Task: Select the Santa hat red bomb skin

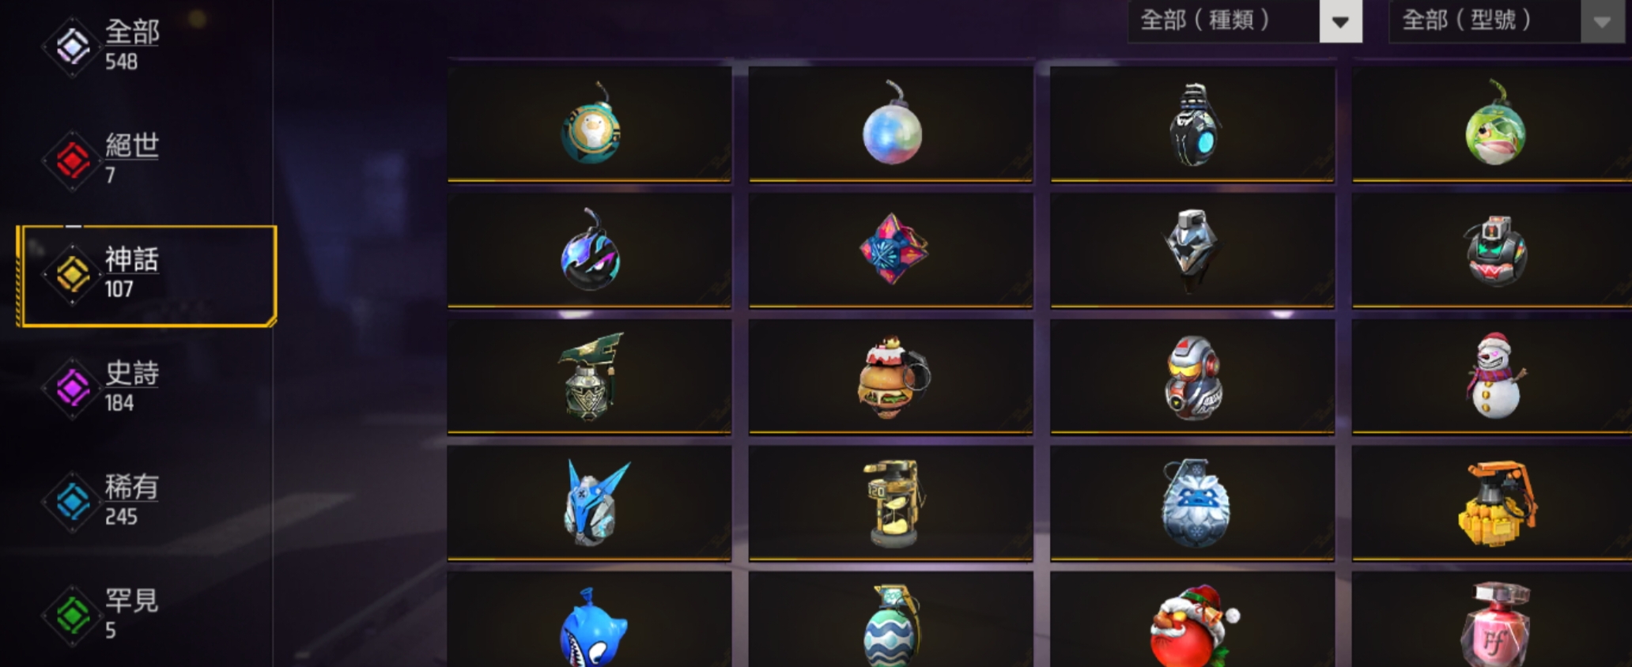Action: tap(1192, 621)
